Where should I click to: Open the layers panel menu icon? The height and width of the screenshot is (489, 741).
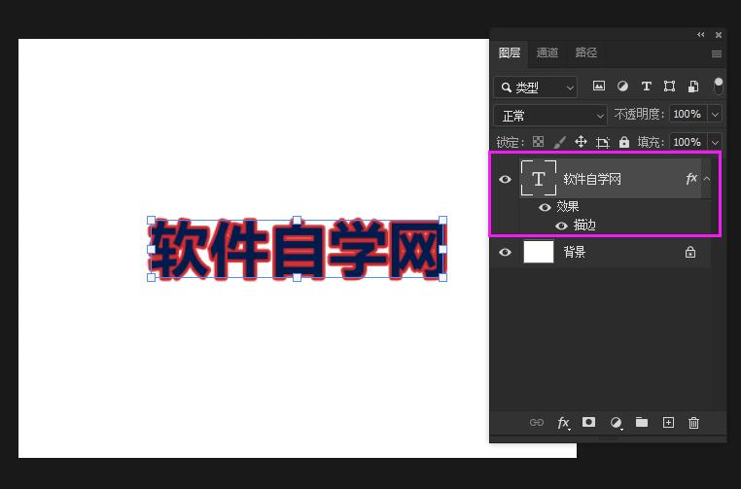pyautogui.click(x=717, y=53)
